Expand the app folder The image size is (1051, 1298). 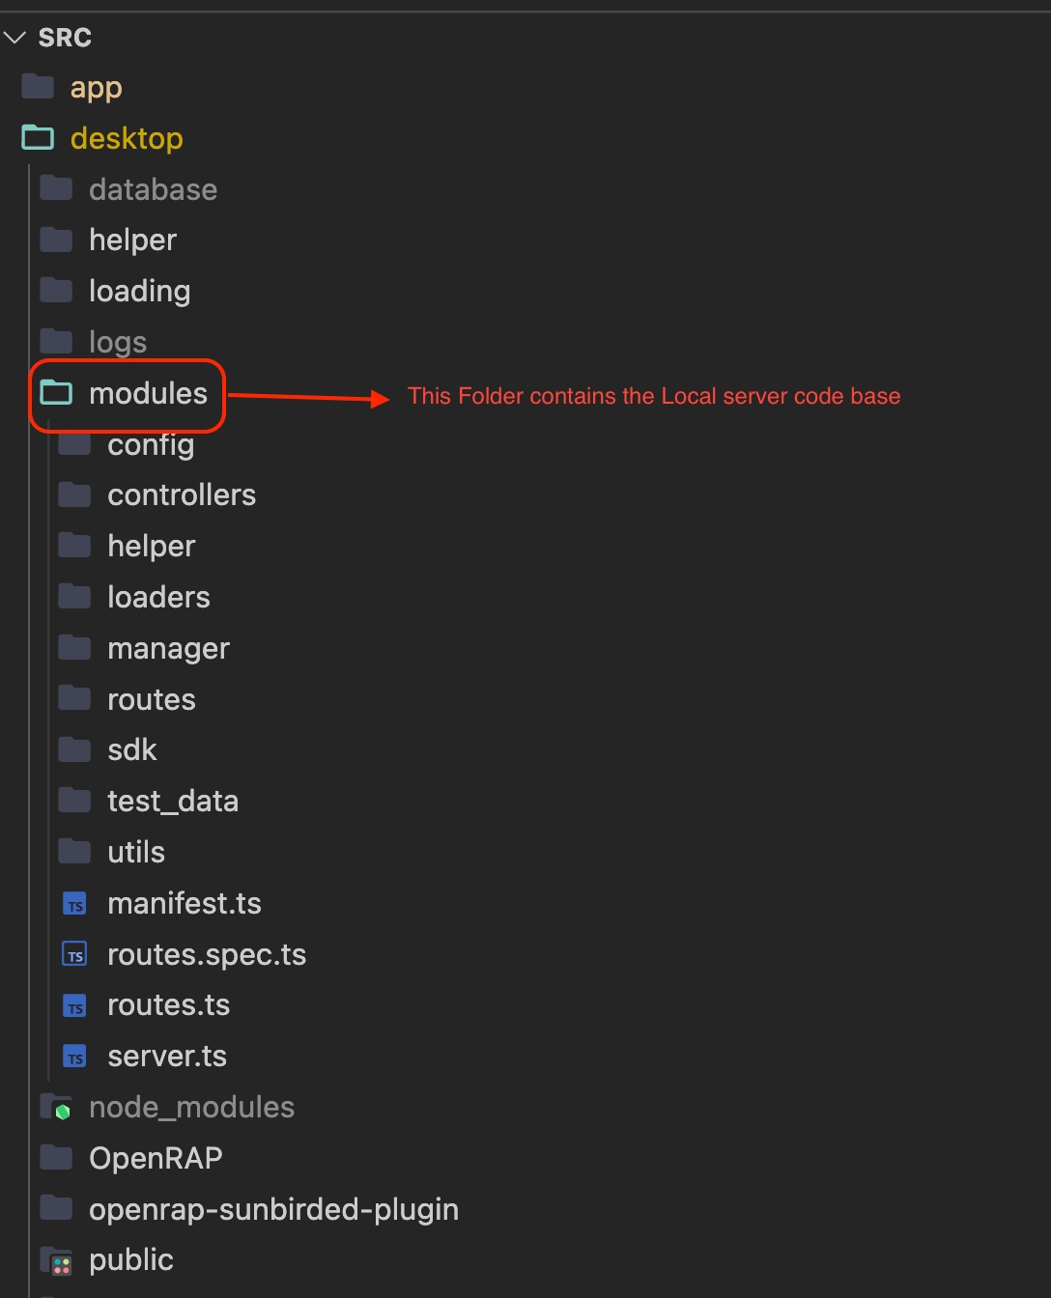click(96, 88)
